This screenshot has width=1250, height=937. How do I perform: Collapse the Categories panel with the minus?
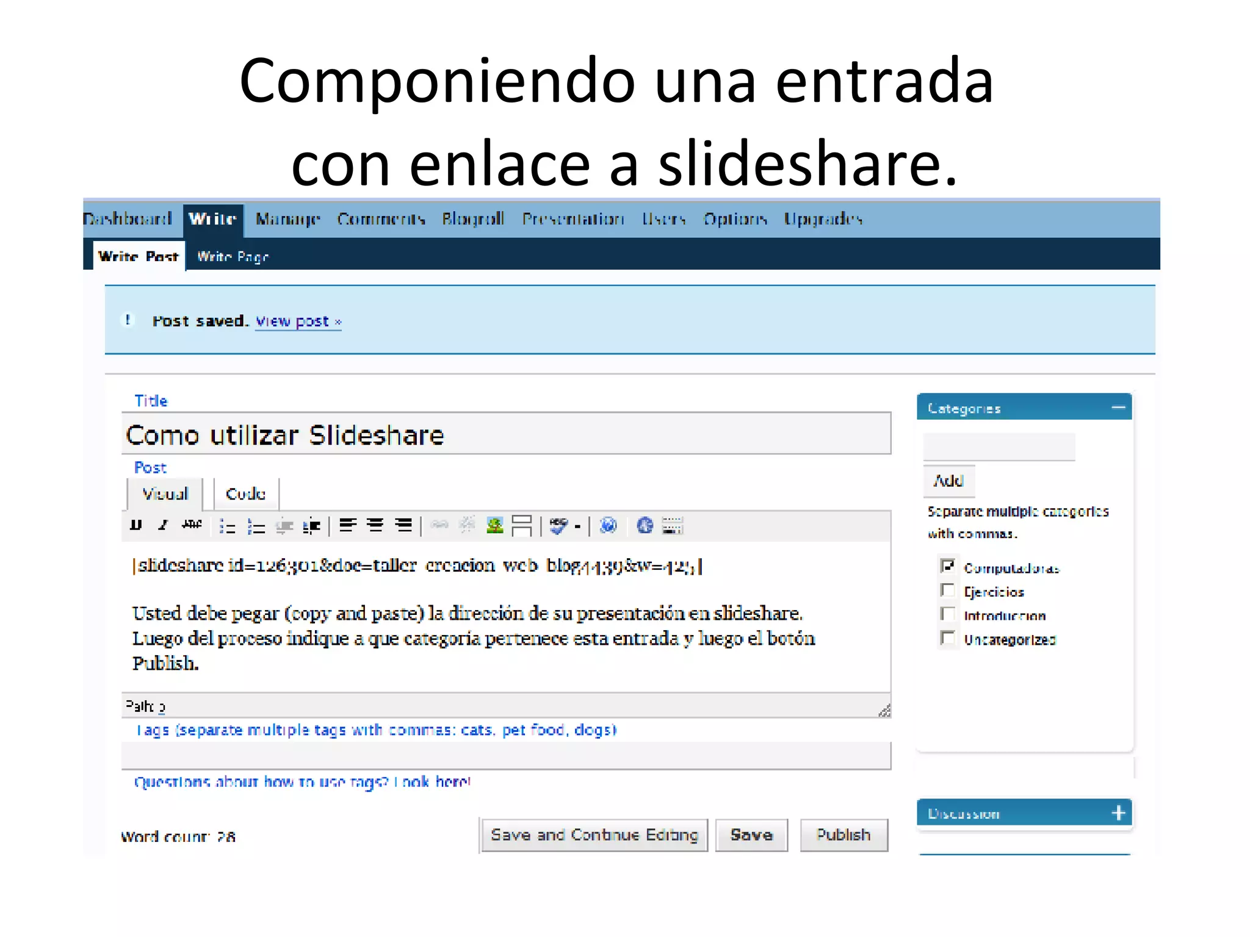(x=1118, y=407)
